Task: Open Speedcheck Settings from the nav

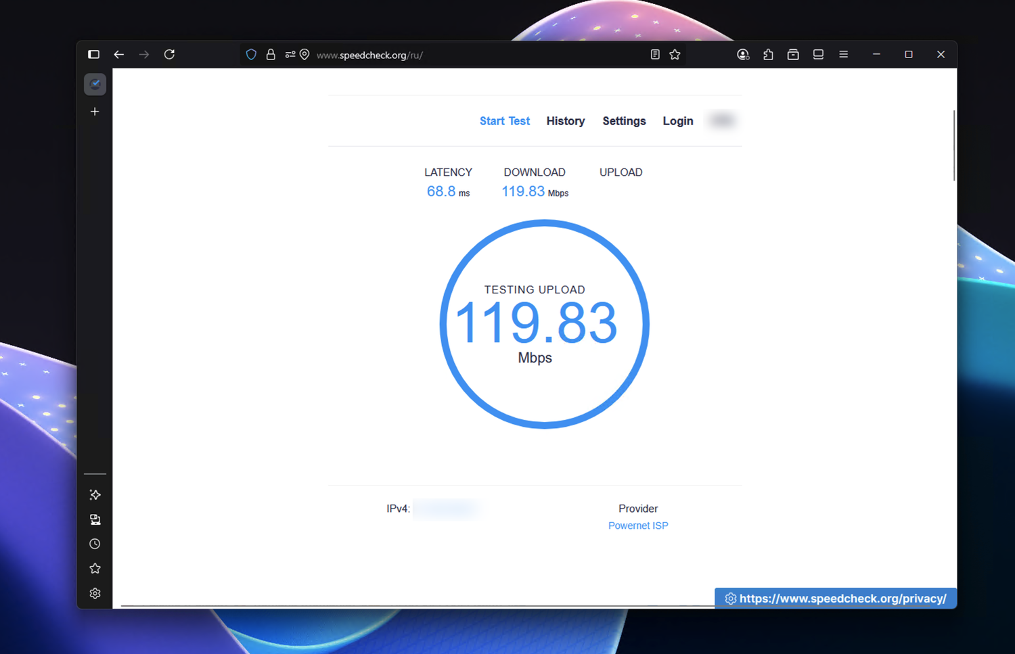Action: point(624,121)
